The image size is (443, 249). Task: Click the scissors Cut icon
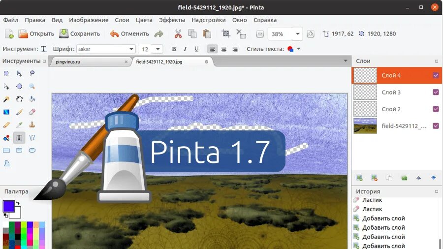pyautogui.click(x=178, y=34)
